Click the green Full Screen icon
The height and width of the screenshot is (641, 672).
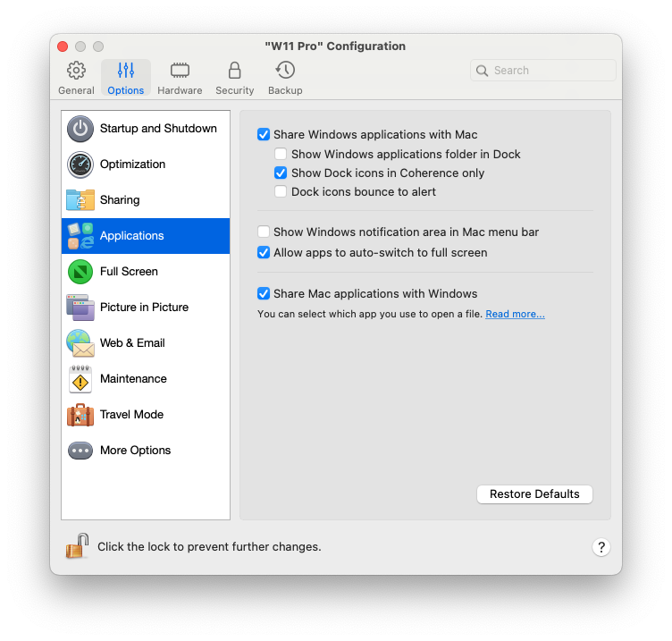coord(80,272)
